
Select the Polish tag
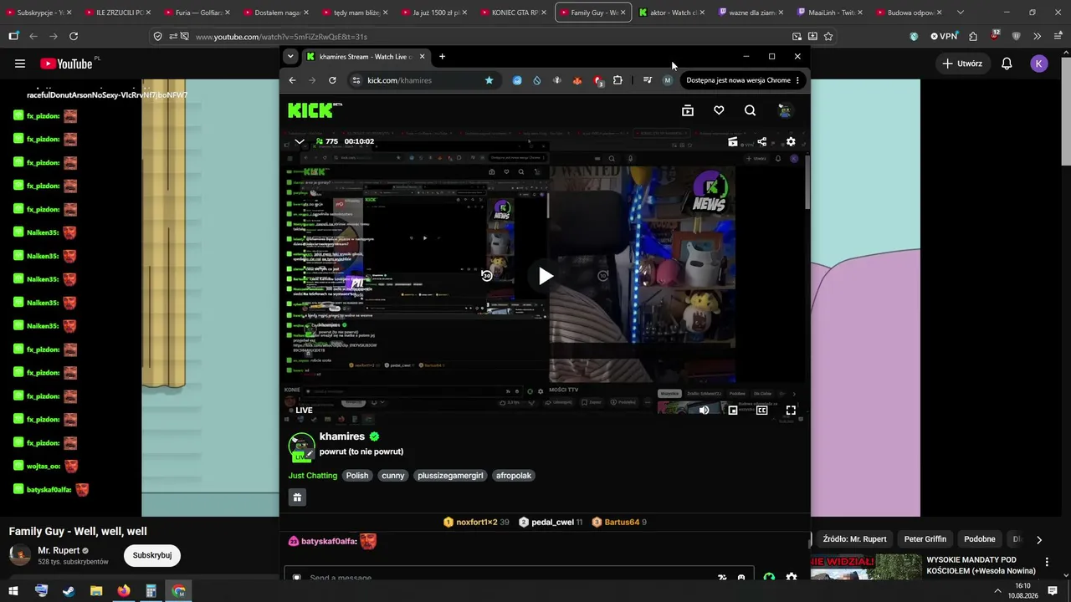click(x=357, y=476)
